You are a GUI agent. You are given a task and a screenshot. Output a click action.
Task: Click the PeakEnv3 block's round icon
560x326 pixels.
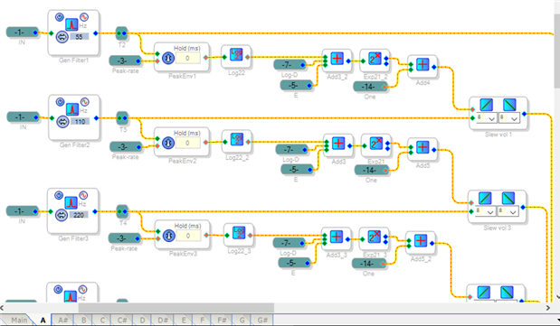click(169, 236)
